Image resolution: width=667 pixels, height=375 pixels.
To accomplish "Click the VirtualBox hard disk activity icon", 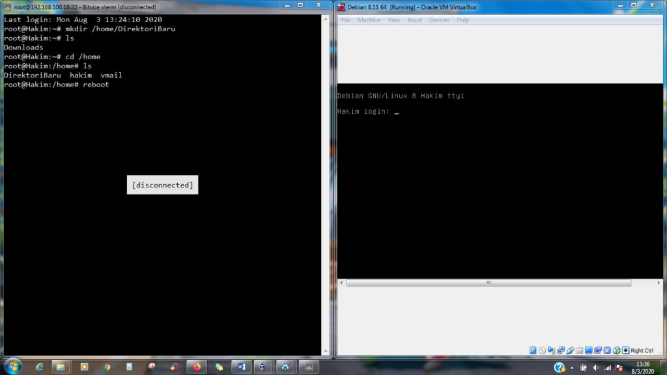I will tap(533, 350).
